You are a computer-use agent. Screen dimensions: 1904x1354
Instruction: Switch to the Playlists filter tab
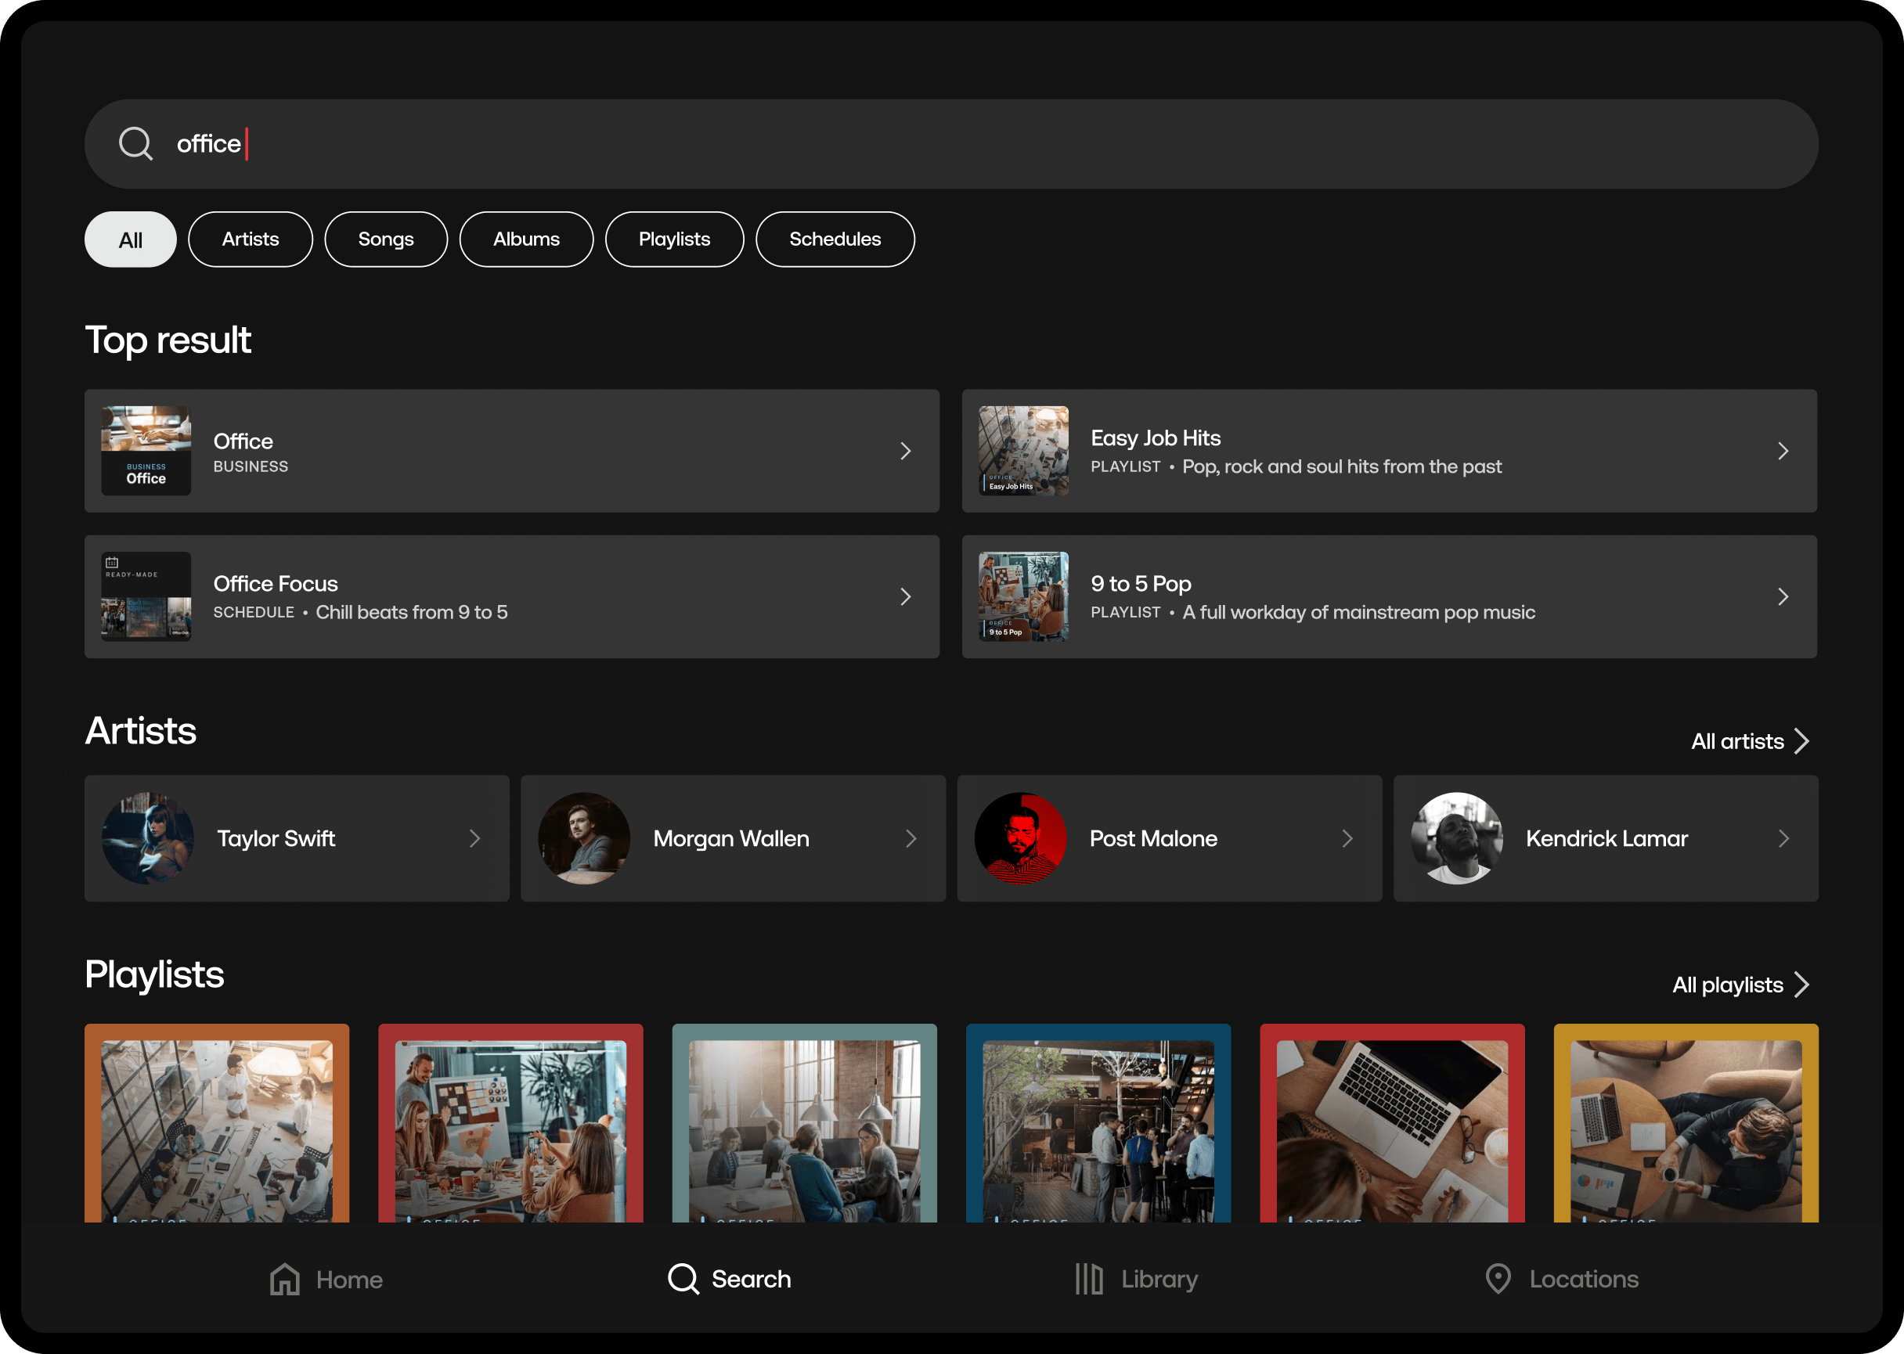point(674,240)
